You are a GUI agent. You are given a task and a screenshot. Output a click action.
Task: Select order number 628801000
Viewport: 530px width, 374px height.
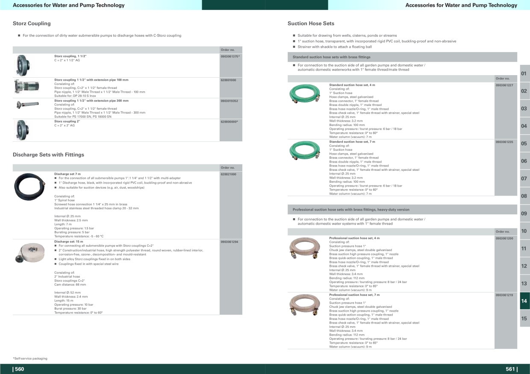tap(229, 80)
